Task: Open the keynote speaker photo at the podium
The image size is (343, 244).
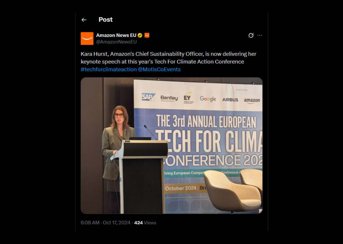Action: (x=171, y=145)
